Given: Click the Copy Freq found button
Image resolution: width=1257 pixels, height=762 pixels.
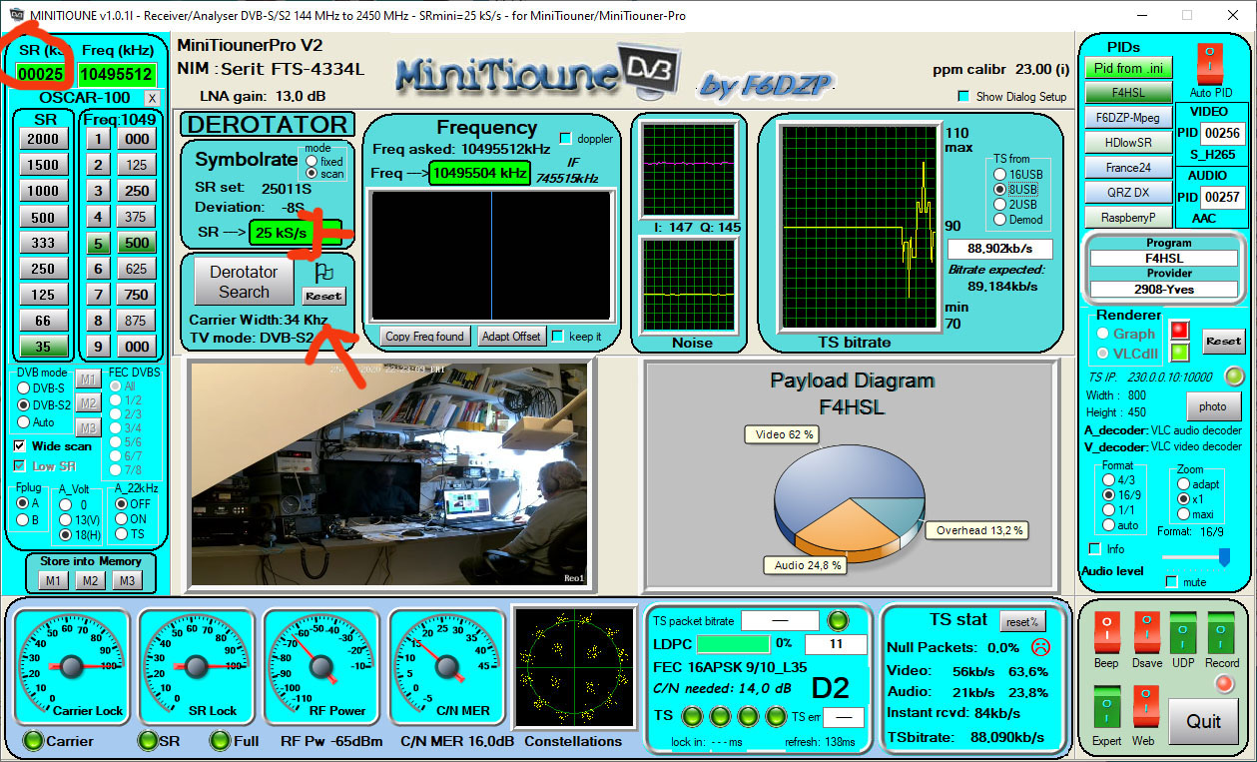Looking at the screenshot, I should (x=424, y=337).
